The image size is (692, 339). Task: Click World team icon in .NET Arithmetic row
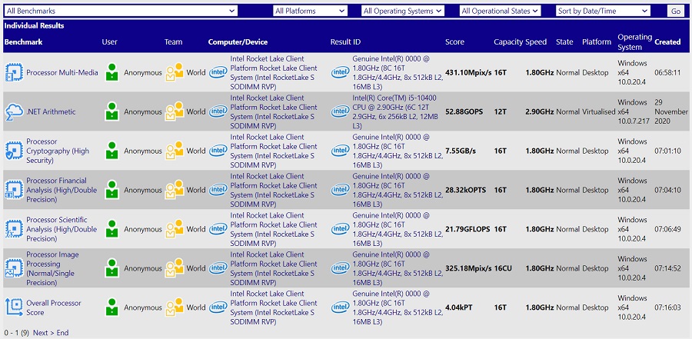point(175,111)
